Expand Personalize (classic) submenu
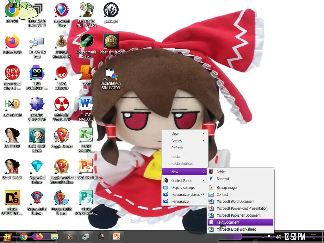This screenshot has height=243, width=324. coord(184,195)
